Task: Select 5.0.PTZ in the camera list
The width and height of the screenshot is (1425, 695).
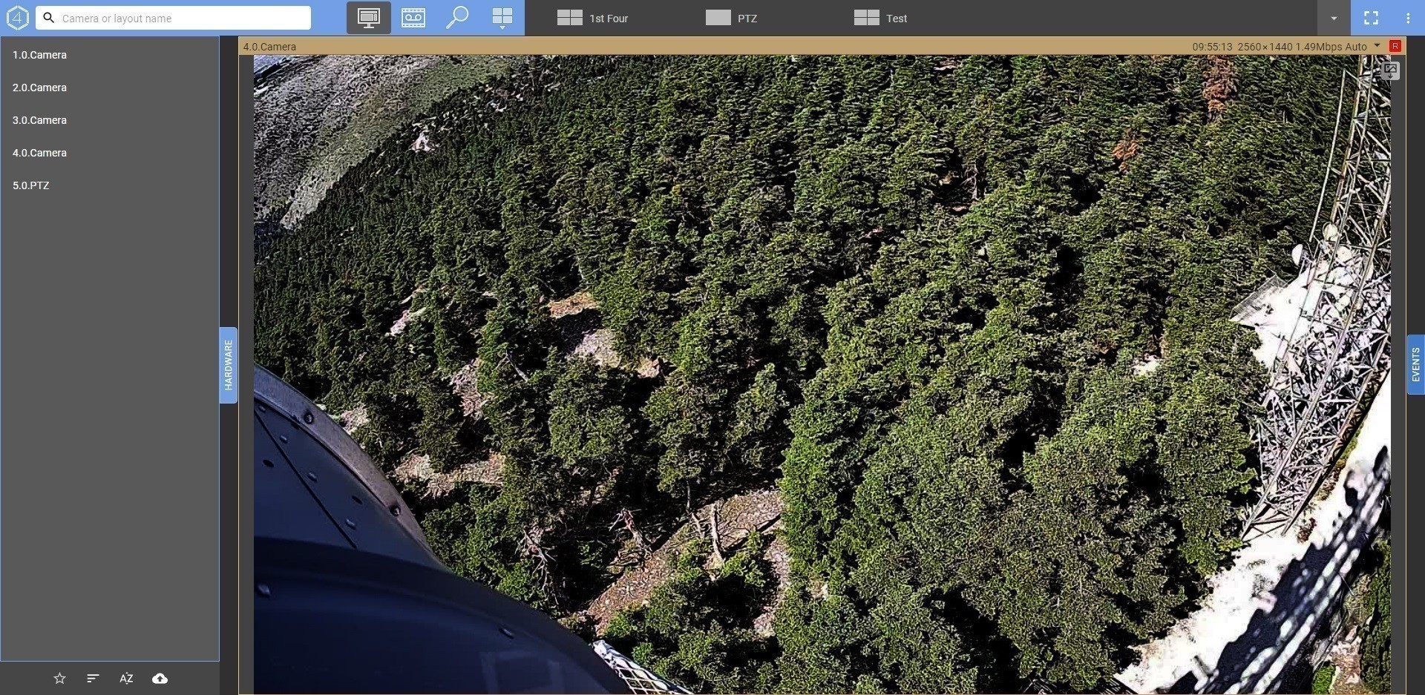Action: [31, 185]
